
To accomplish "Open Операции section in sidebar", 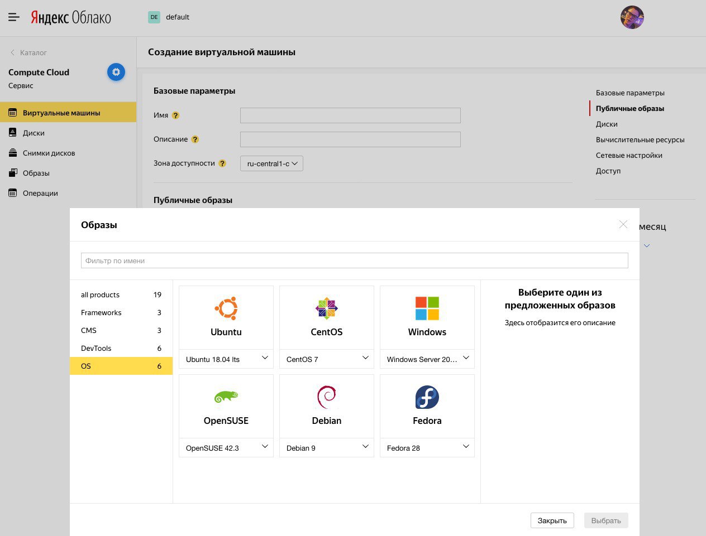I will click(68, 193).
